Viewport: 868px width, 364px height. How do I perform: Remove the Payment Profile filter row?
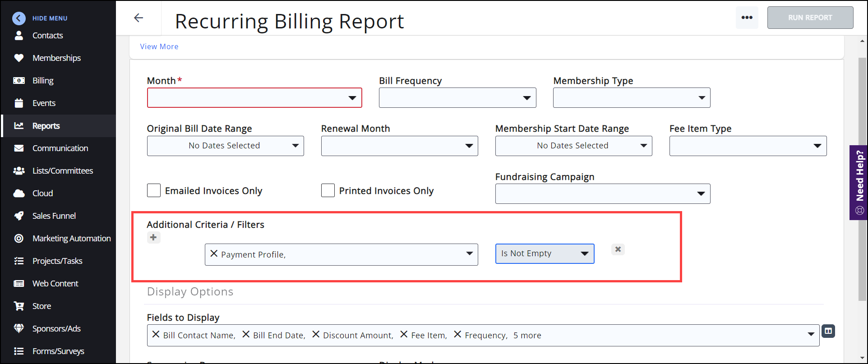(618, 249)
